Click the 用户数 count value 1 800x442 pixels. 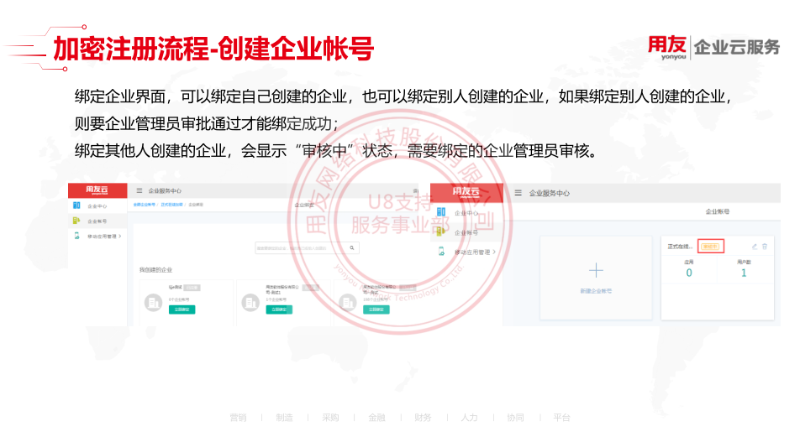[x=744, y=273]
